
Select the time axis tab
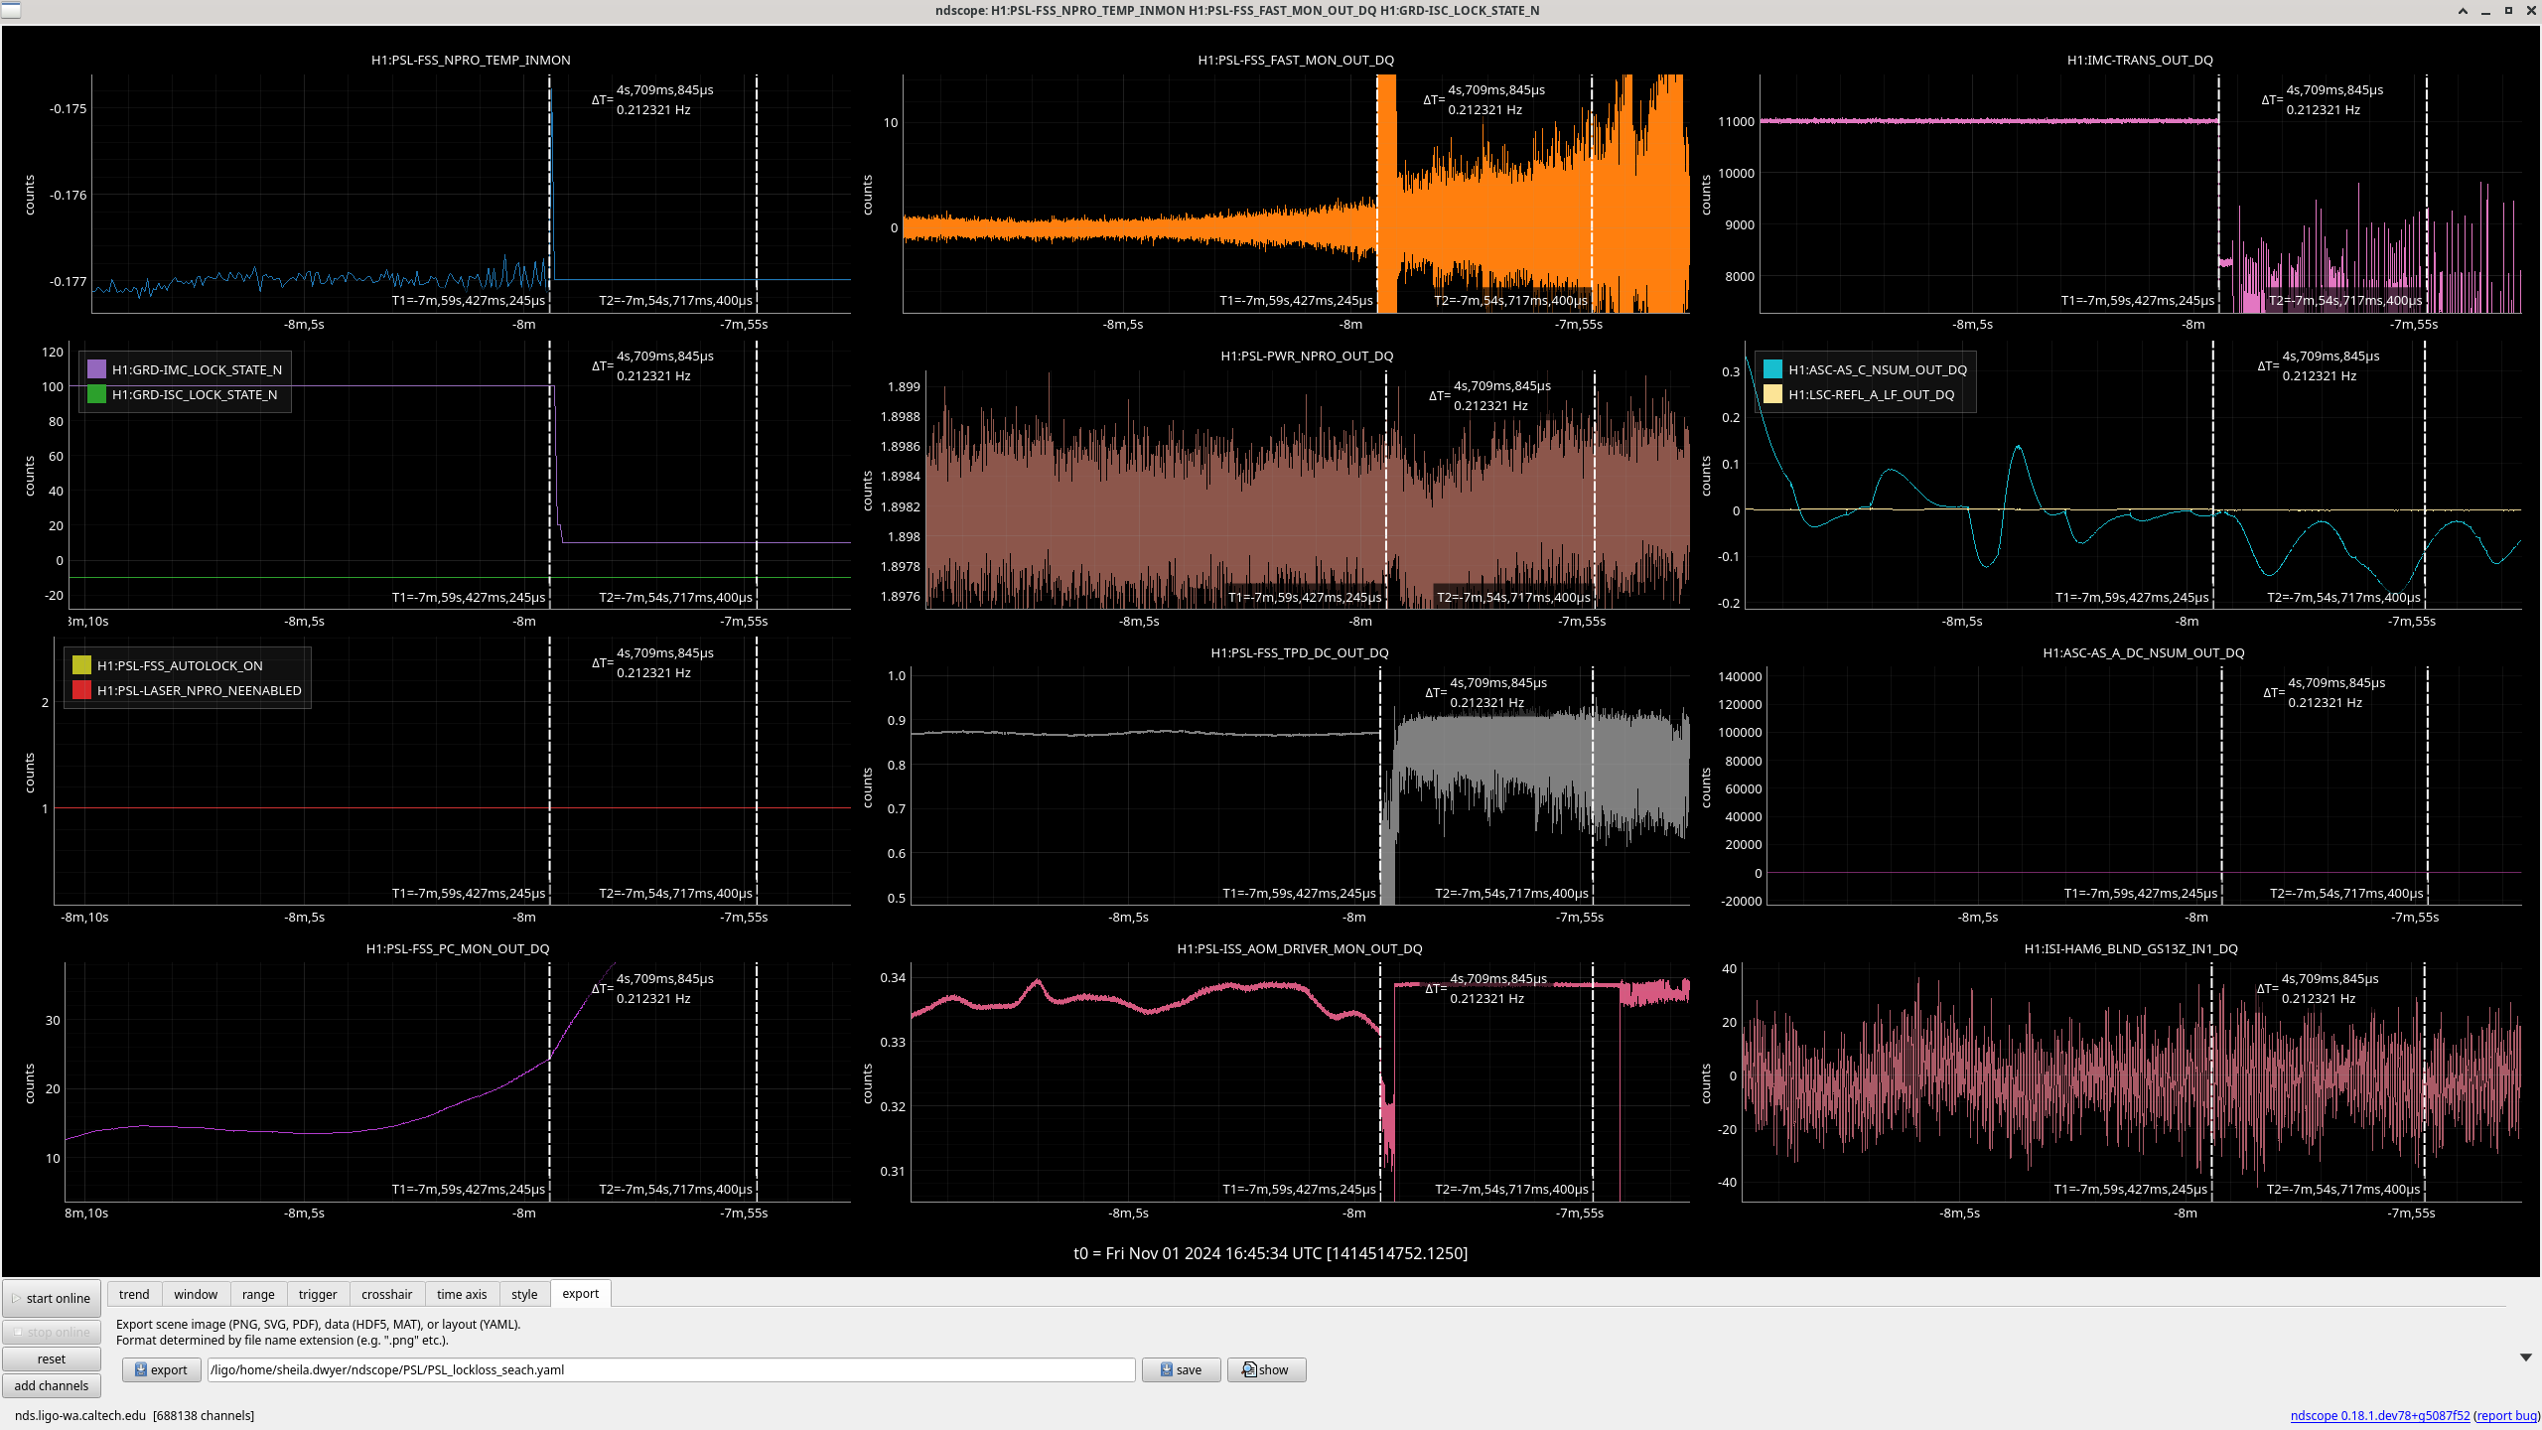pos(462,1294)
